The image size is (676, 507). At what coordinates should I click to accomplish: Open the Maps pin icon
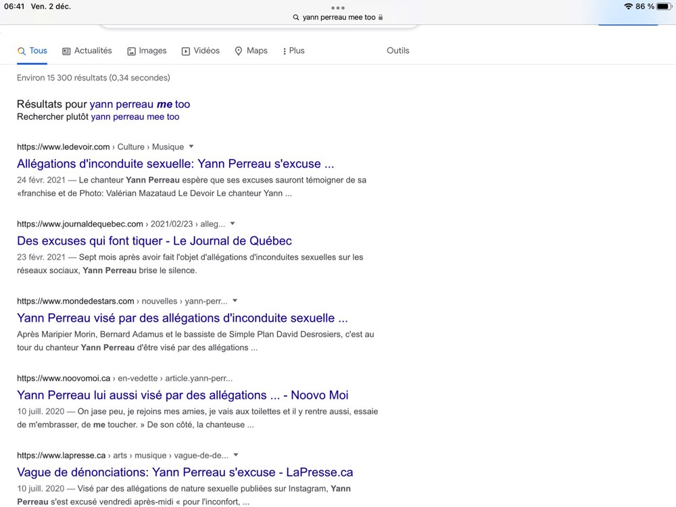[x=239, y=51]
